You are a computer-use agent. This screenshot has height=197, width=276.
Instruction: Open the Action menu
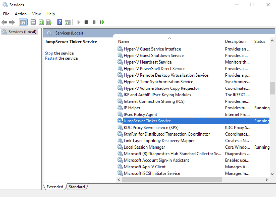[20, 14]
